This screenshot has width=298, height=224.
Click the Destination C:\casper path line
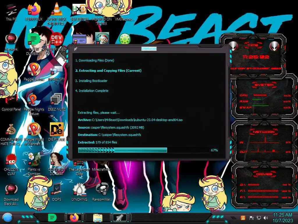[109, 135]
